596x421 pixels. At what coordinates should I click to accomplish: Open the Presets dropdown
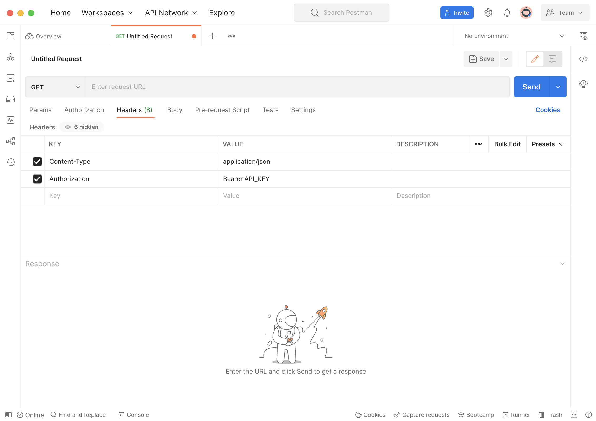(x=548, y=144)
